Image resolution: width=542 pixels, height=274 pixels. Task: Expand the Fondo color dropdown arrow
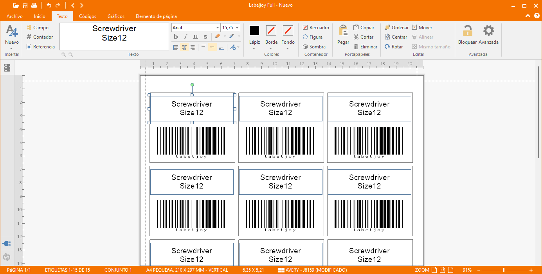click(288, 49)
